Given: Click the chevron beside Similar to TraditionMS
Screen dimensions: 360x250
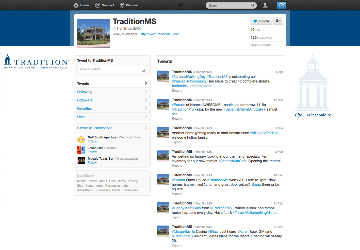Looking at the screenshot, I should tap(146, 128).
